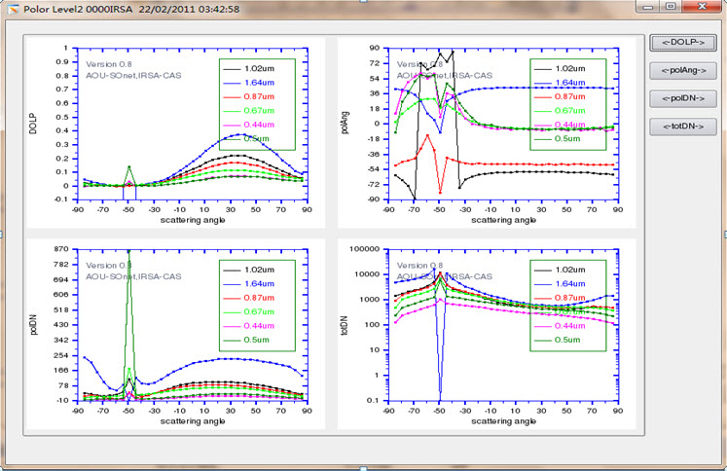The height and width of the screenshot is (471, 727).
Task: Click the window title text 'Polor Level2 0000IRSA'
Action: (80, 8)
